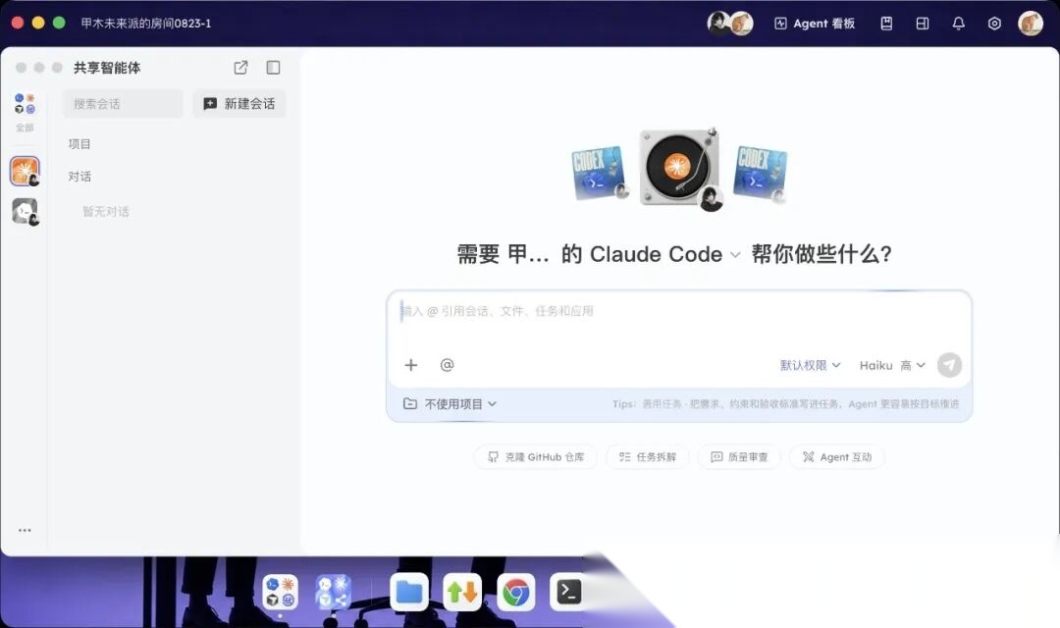Click the plus attachment icon
This screenshot has height=628, width=1060.
(411, 365)
